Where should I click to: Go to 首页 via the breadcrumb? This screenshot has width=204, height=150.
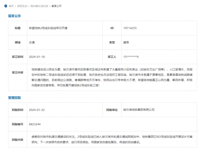(11, 6)
